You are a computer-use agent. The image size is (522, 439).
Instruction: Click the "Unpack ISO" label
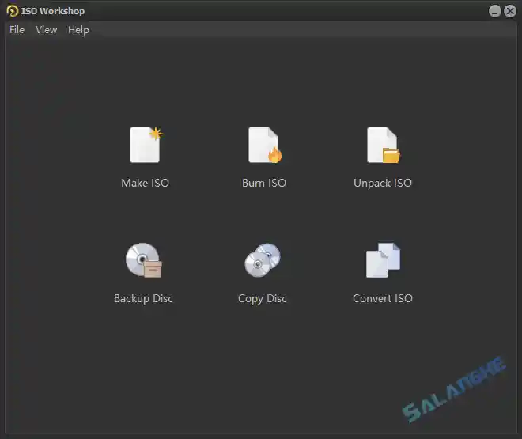(383, 183)
